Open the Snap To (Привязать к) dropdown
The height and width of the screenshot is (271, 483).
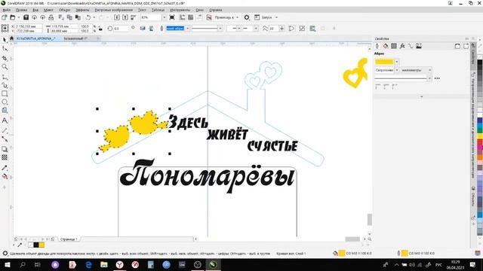[226, 17]
